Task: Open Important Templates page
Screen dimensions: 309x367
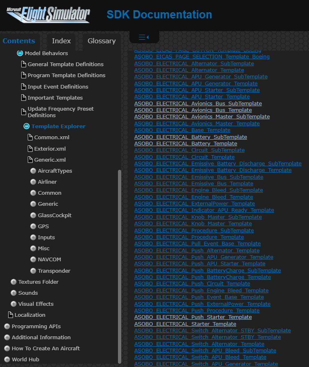Action: [x=55, y=98]
